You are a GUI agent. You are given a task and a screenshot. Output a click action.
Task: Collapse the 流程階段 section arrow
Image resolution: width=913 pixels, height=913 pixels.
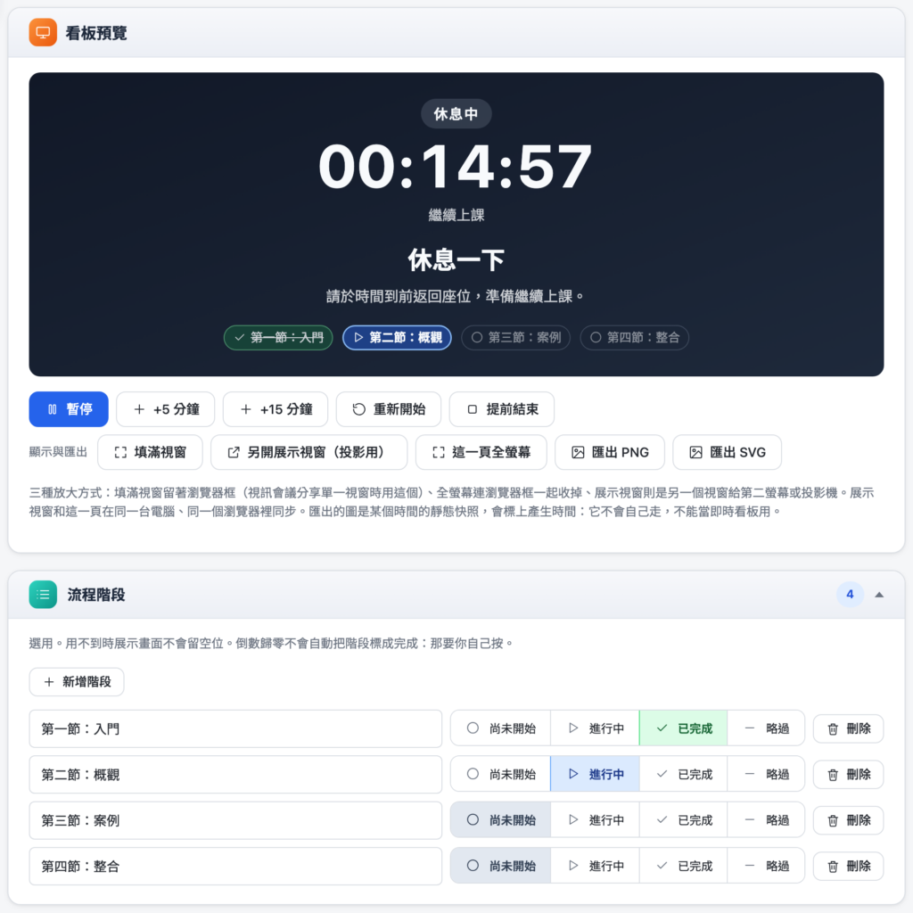pos(879,595)
